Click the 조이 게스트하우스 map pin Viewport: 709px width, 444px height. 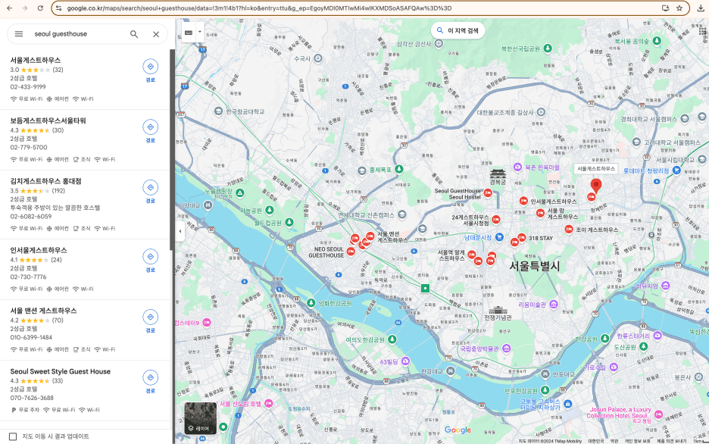point(569,230)
